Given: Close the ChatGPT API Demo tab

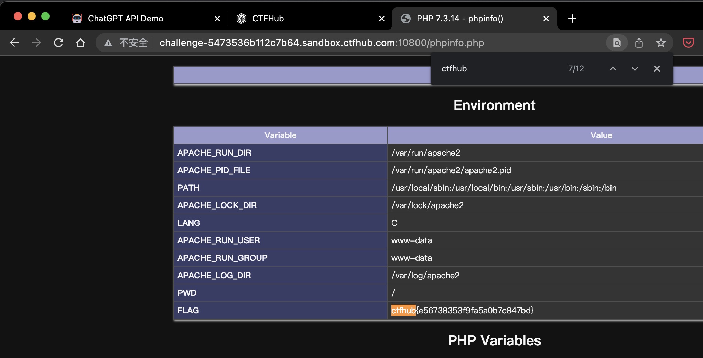Looking at the screenshot, I should (x=217, y=19).
